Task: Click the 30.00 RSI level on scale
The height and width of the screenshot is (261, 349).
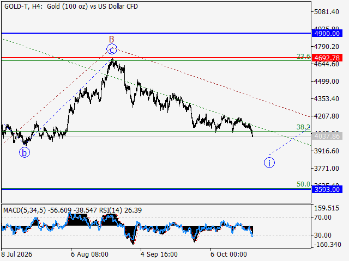Action: pos(323,235)
